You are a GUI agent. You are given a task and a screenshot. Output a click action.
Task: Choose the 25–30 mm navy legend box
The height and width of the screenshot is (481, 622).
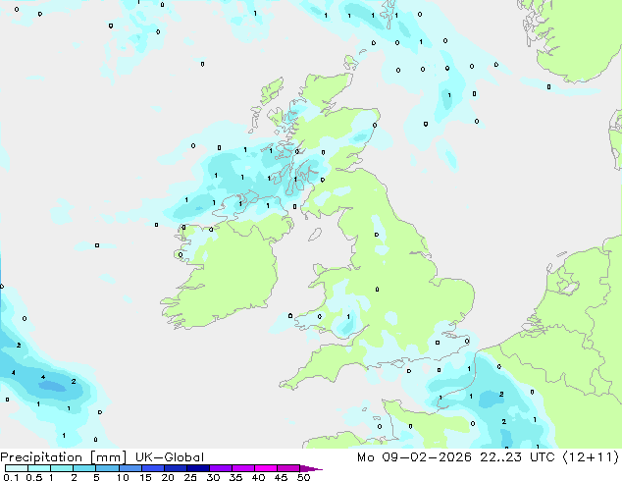pos(197,468)
